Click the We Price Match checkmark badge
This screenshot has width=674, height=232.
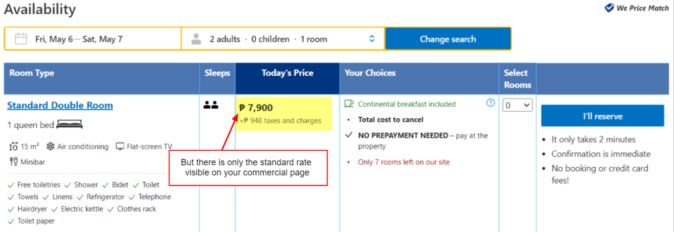coord(610,8)
